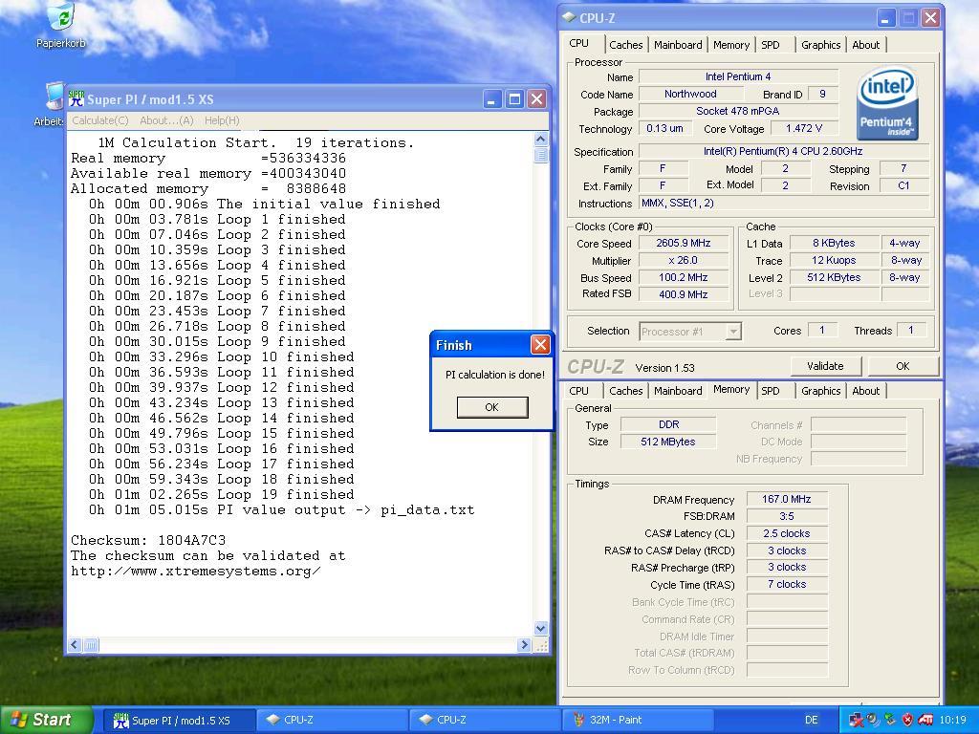Viewport: 979px width, 734px height.
Task: Click Super PI vertical scroll up arrow
Action: [x=541, y=140]
